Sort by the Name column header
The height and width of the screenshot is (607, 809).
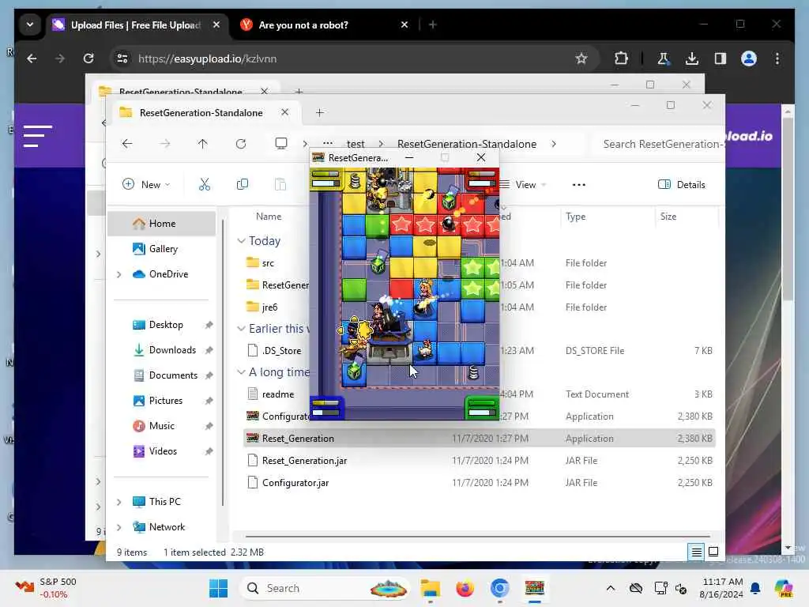269,217
